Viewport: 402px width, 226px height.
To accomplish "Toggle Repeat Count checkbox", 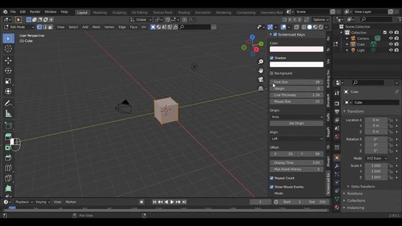I will (272, 178).
